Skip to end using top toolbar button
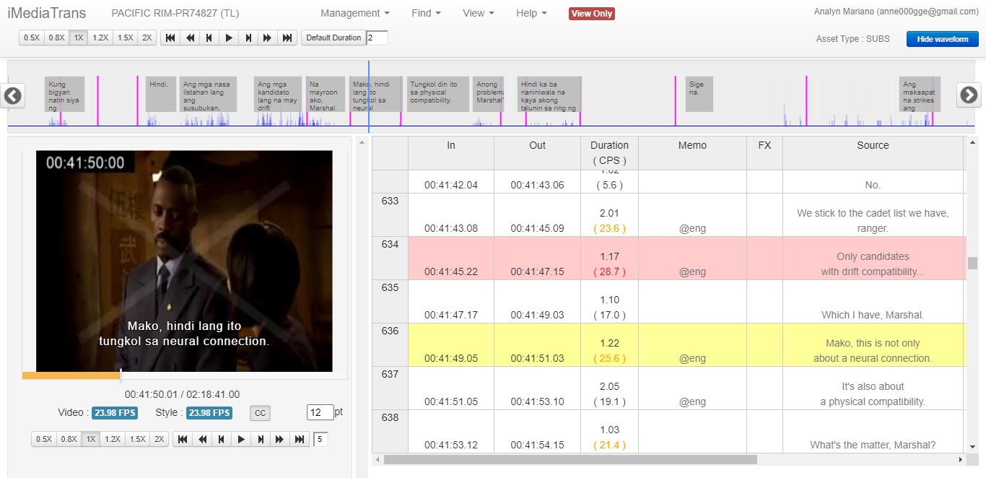The image size is (986, 478). coord(287,38)
